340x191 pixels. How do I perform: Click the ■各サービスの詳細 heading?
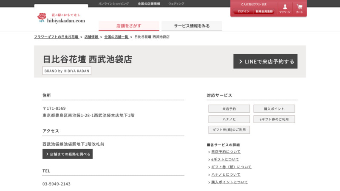click(223, 145)
